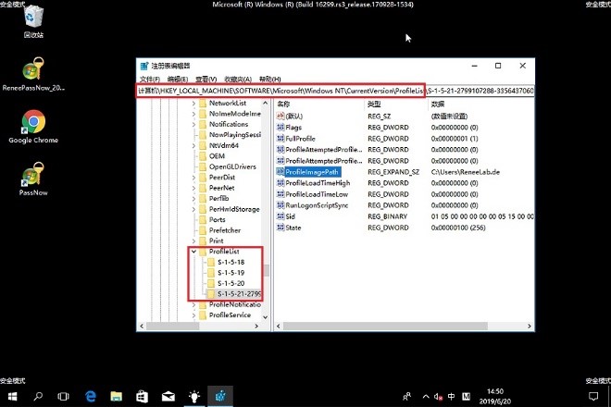
Task: Open the 查看(V) menu
Action: [206, 79]
